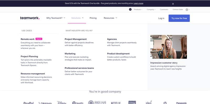Image resolution: width=210 pixels, height=104 pixels.
Task: Click 'Manage client projects seamlessly' description
Action: pyautogui.click(x=122, y=44)
